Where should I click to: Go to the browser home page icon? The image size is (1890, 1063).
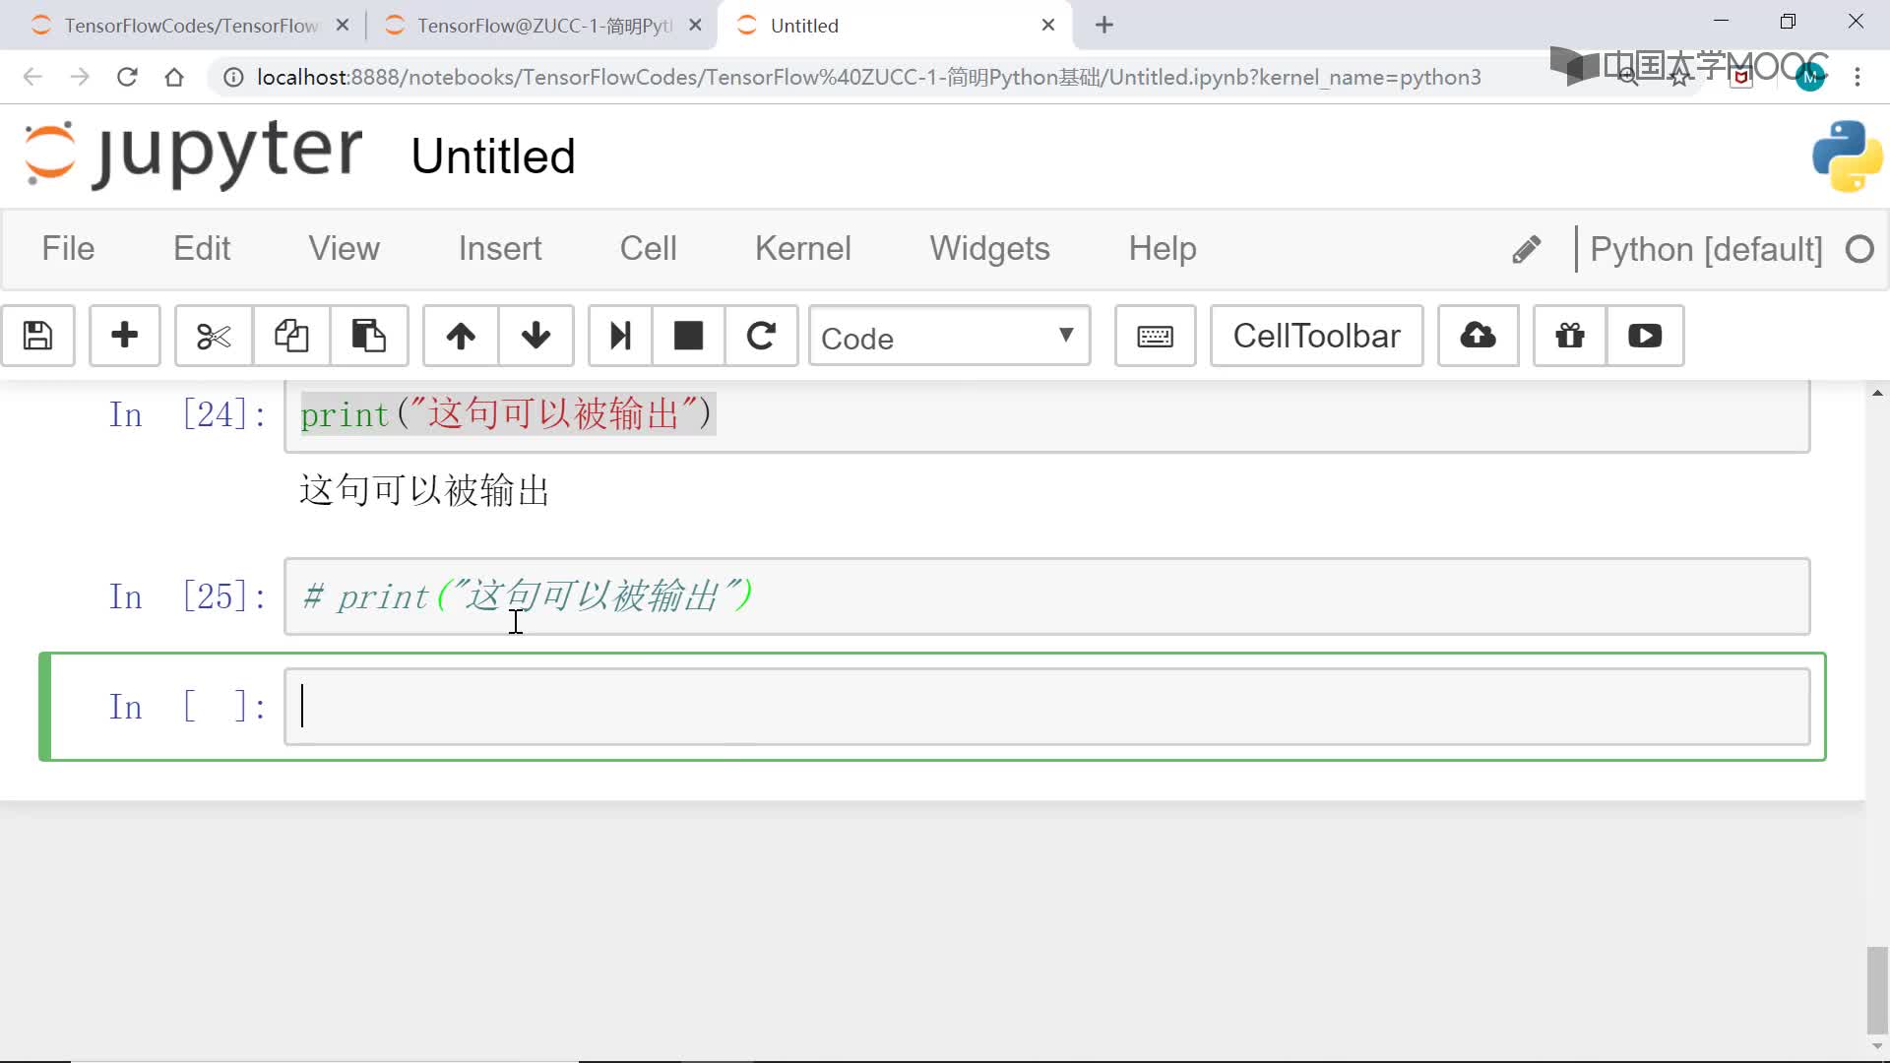[174, 77]
